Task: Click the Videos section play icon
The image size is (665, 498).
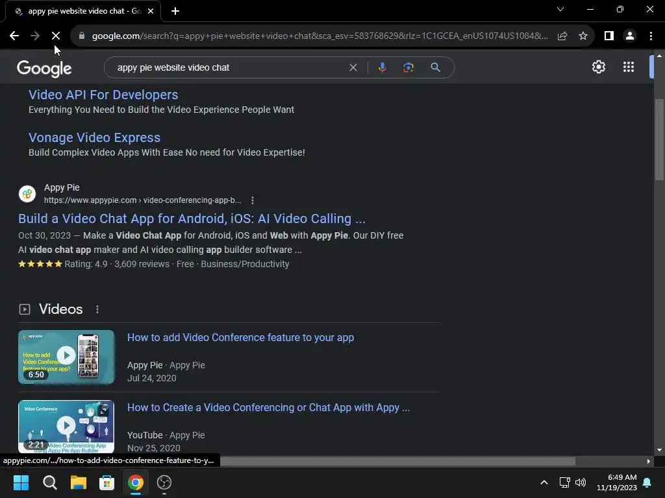Action: click(x=25, y=309)
